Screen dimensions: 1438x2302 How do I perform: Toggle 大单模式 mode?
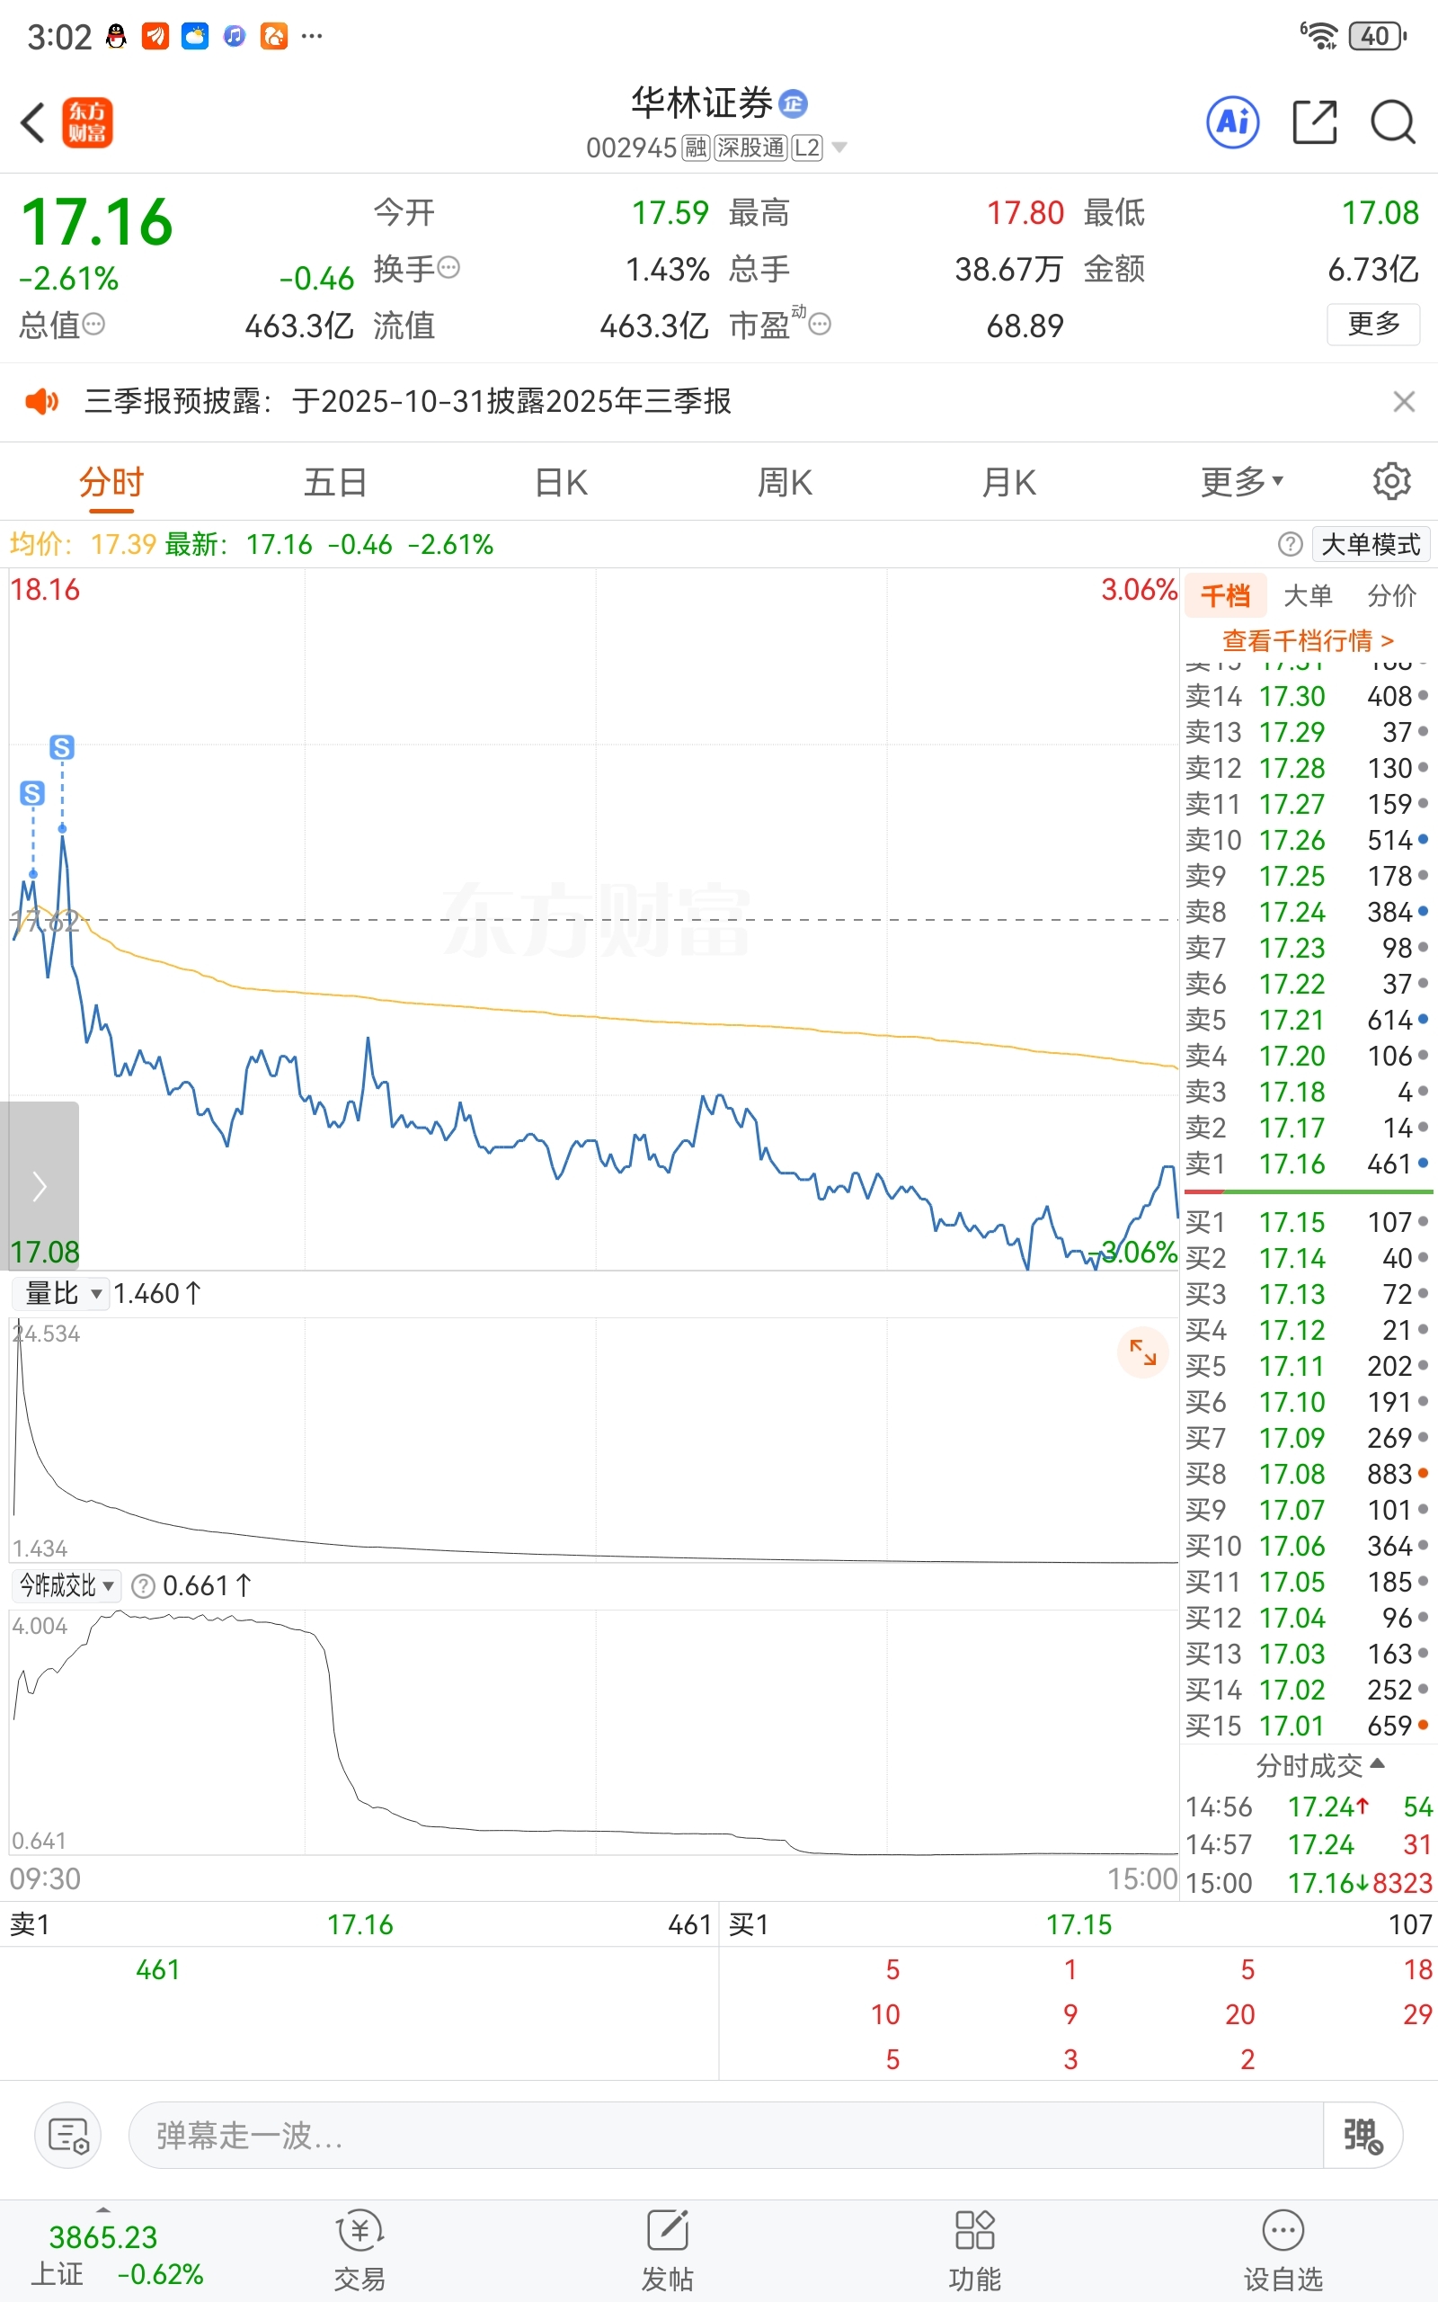coord(1371,544)
